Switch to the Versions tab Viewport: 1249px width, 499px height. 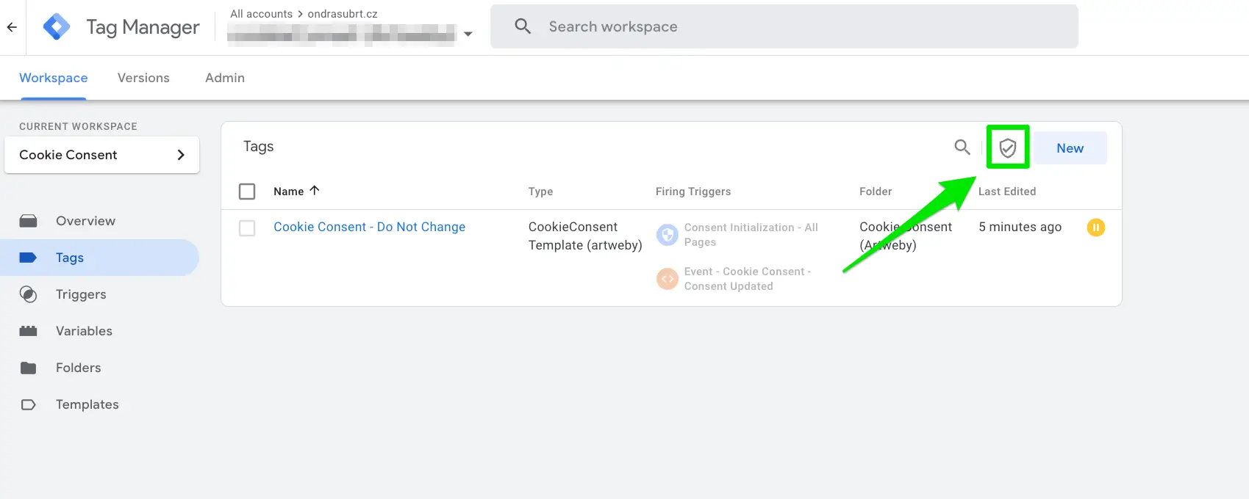tap(143, 78)
